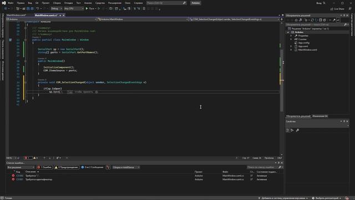Viewport: 355px width, 200px height.
Task: Switch to Изменения Git tab
Action: [x=320, y=116]
